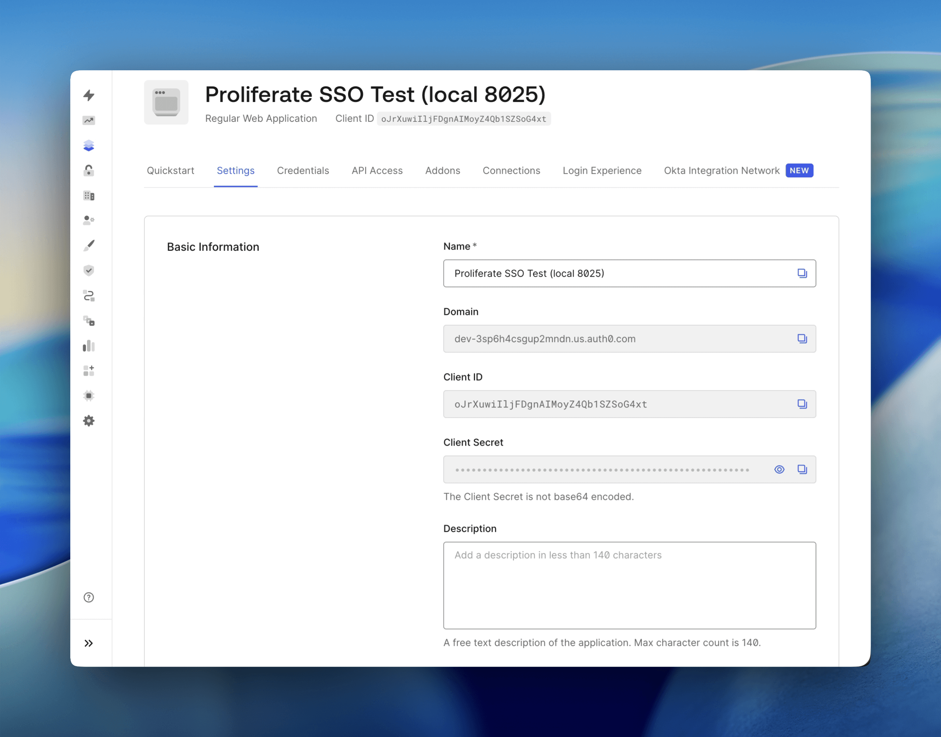Click the 'Max character count is 140' hint text

coord(697,642)
